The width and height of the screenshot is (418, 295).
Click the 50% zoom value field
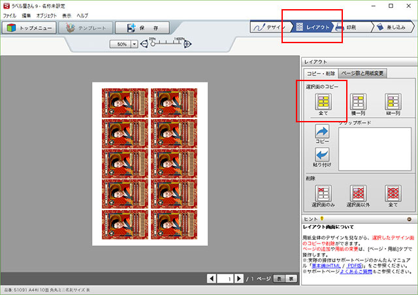pos(120,44)
